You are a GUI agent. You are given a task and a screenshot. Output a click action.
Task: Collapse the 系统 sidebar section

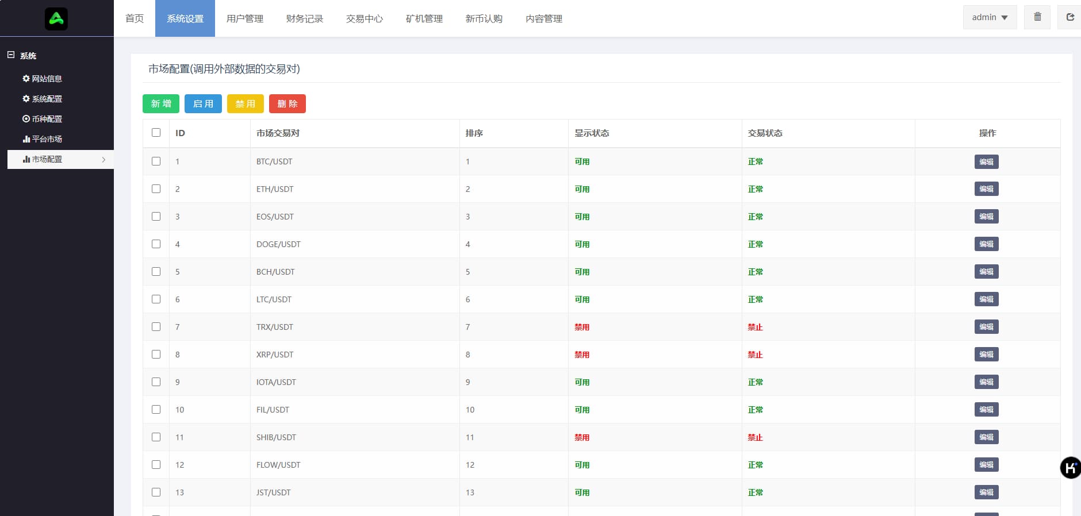pos(11,55)
